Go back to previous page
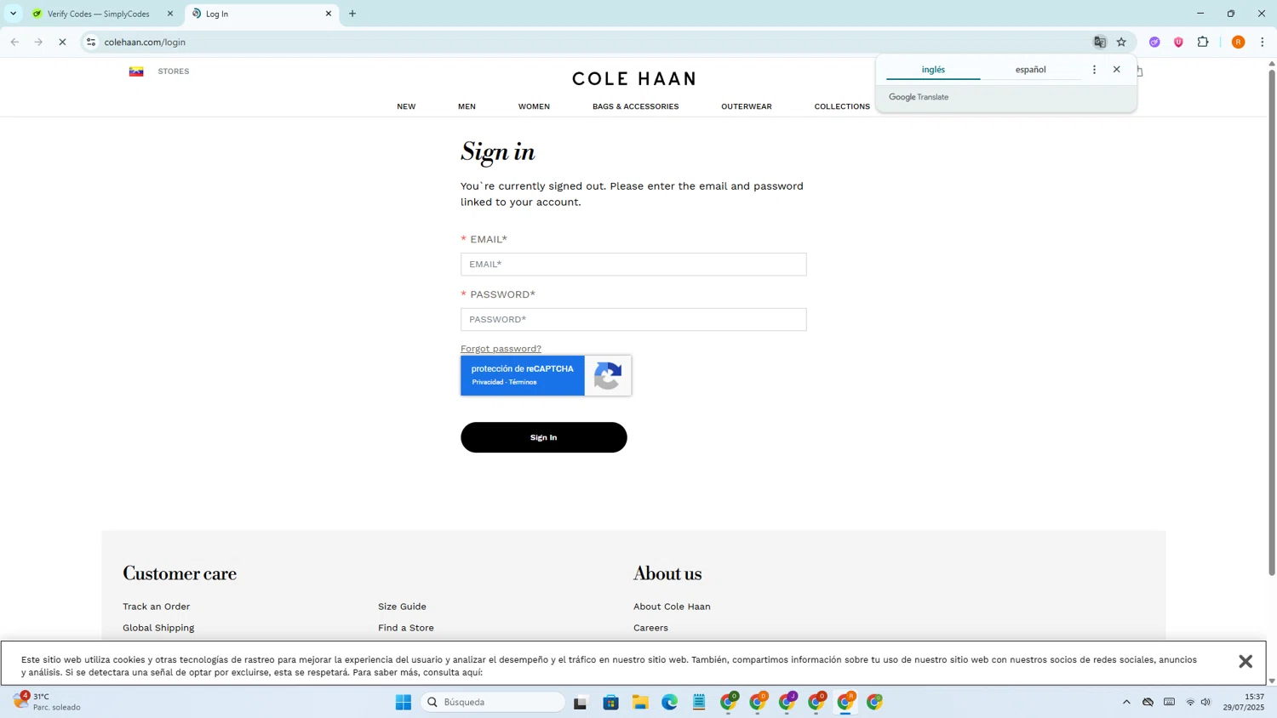This screenshot has height=718, width=1277. tap(14, 42)
